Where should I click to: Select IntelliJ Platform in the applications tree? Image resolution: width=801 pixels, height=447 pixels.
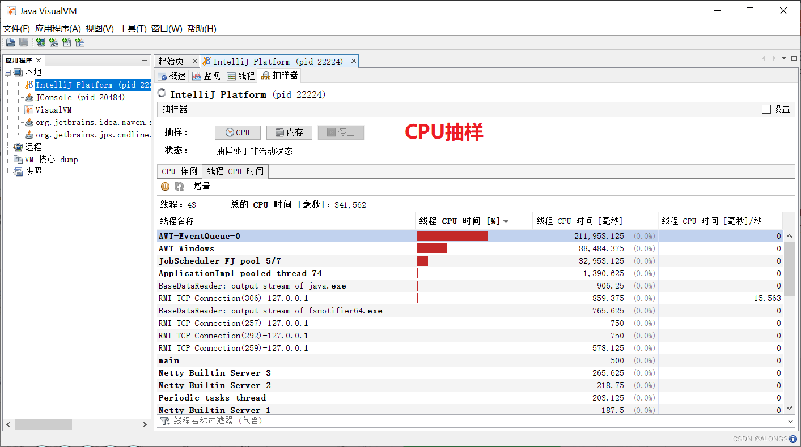coord(93,85)
